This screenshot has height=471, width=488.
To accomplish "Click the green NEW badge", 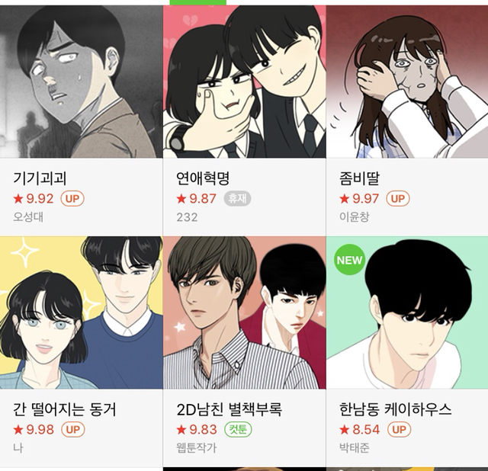I will click(349, 260).
